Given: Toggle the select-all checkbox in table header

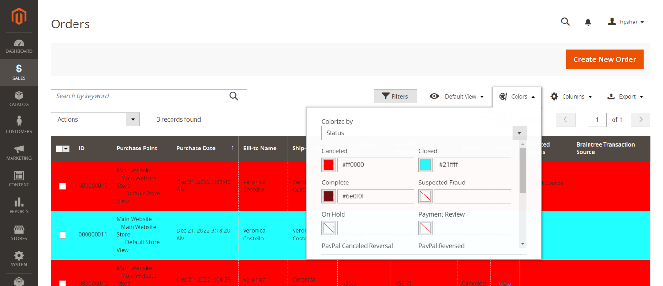Looking at the screenshot, I should [60, 149].
